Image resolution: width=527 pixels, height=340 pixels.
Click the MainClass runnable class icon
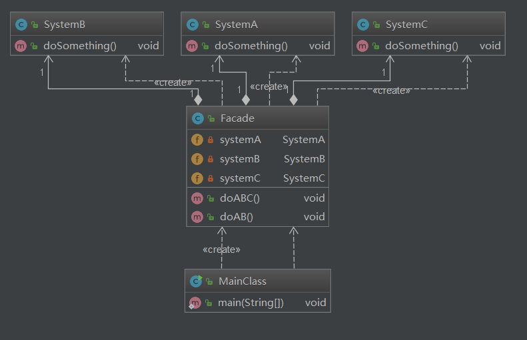[x=196, y=281]
